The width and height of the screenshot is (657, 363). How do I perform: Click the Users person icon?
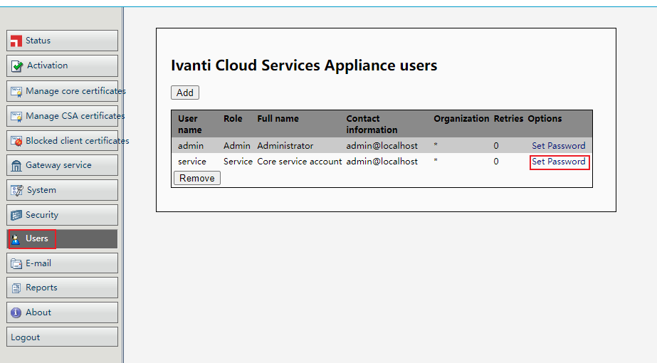pyautogui.click(x=16, y=239)
